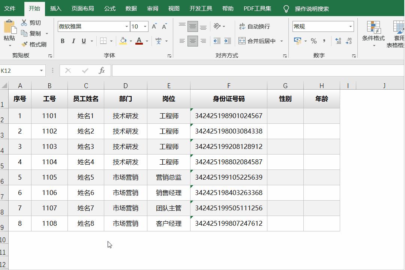Open the font name 微软雅黑 dropdown
The image size is (405, 270).
point(126,27)
